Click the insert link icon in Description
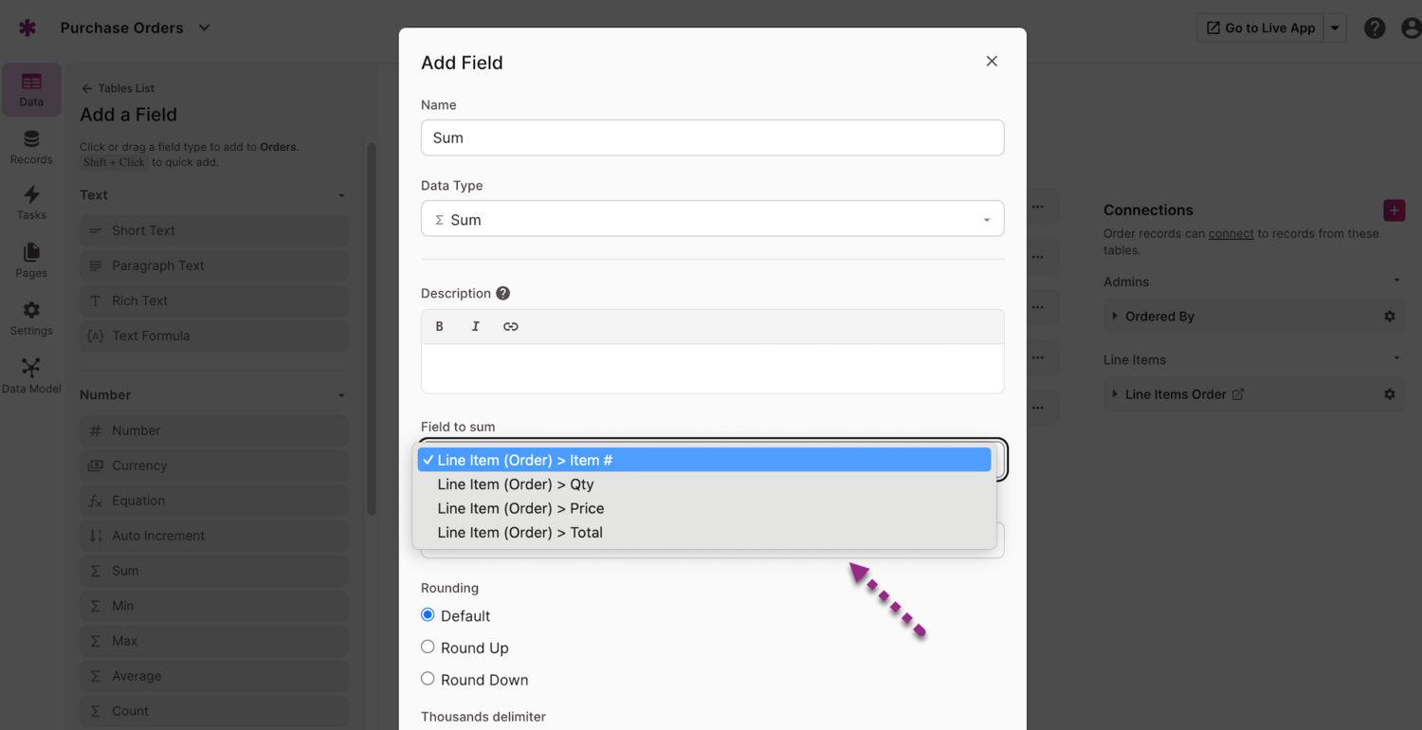1422x730 pixels. click(511, 326)
